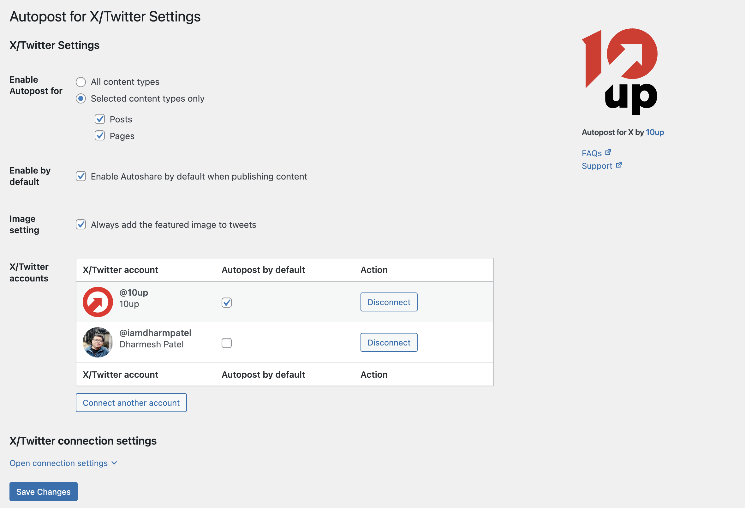The width and height of the screenshot is (745, 508).
Task: Select Selected content types only option
Action: (81, 99)
